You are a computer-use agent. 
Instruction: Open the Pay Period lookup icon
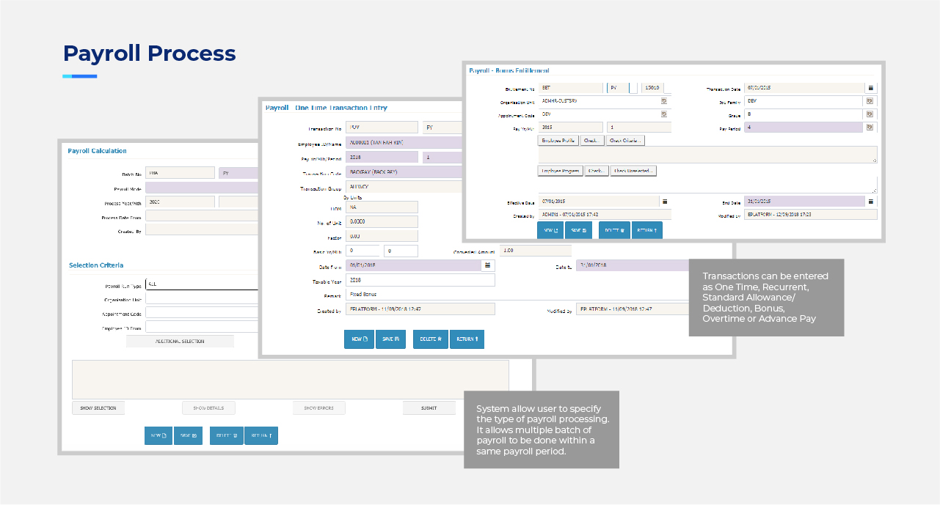(871, 128)
